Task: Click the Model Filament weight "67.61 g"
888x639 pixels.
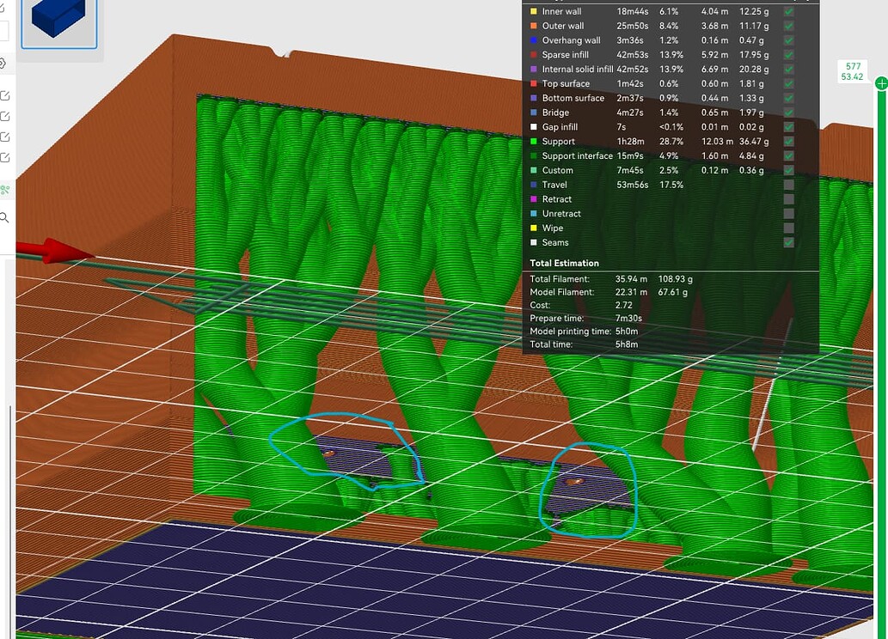Action: pyautogui.click(x=673, y=292)
